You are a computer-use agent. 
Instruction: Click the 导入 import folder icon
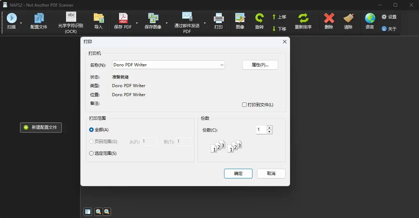(99, 18)
